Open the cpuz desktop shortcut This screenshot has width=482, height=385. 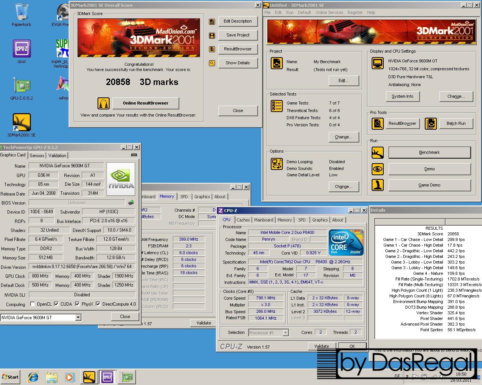point(21,51)
